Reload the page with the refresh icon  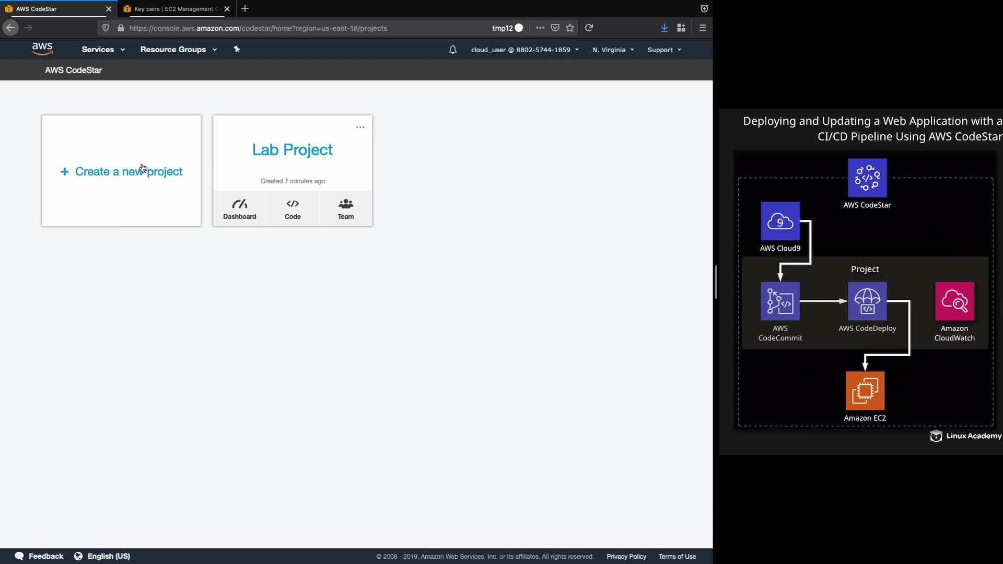[589, 28]
